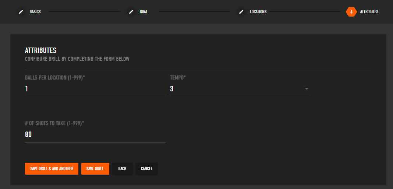
Task: Click the Attributes section heading
Action: pos(40,50)
